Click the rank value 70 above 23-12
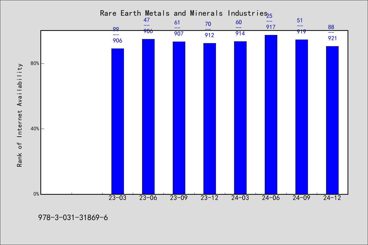The width and height of the screenshot is (368, 245). 208,24
